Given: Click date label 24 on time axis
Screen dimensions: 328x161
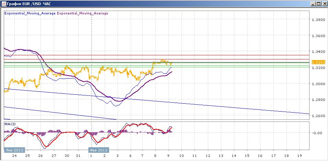Looking at the screenshot, I should (x=14, y=156).
